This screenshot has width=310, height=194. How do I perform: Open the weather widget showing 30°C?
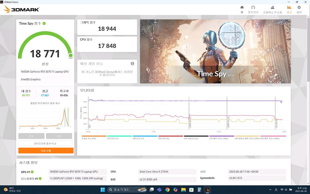12,190
